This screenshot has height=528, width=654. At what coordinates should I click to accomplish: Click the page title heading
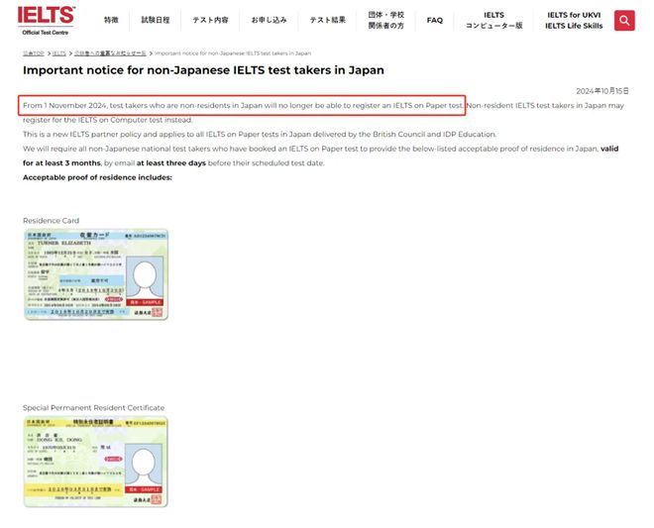click(203, 70)
